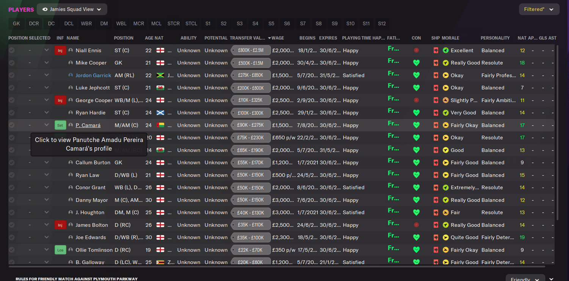Select the DCR position tab

click(34, 23)
